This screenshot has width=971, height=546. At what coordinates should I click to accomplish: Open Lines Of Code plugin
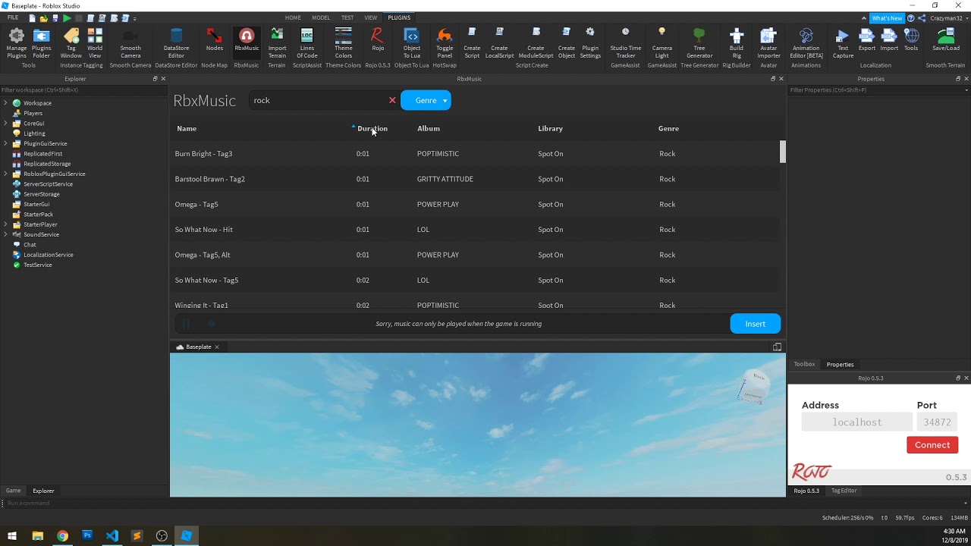306,44
